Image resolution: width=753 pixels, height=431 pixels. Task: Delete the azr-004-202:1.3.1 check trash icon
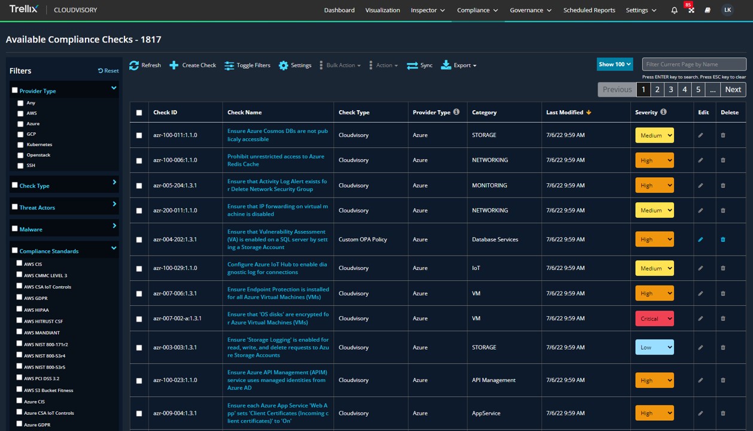723,239
